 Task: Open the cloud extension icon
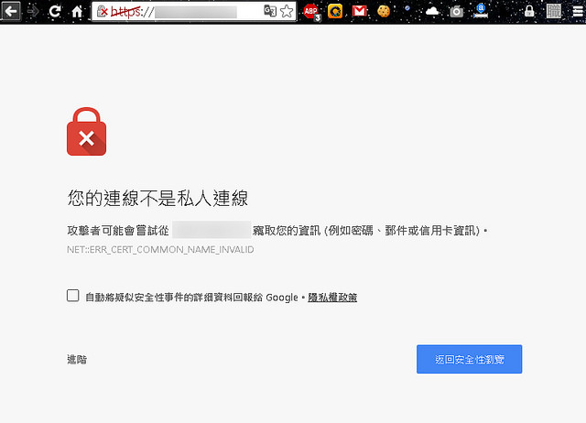coord(432,12)
